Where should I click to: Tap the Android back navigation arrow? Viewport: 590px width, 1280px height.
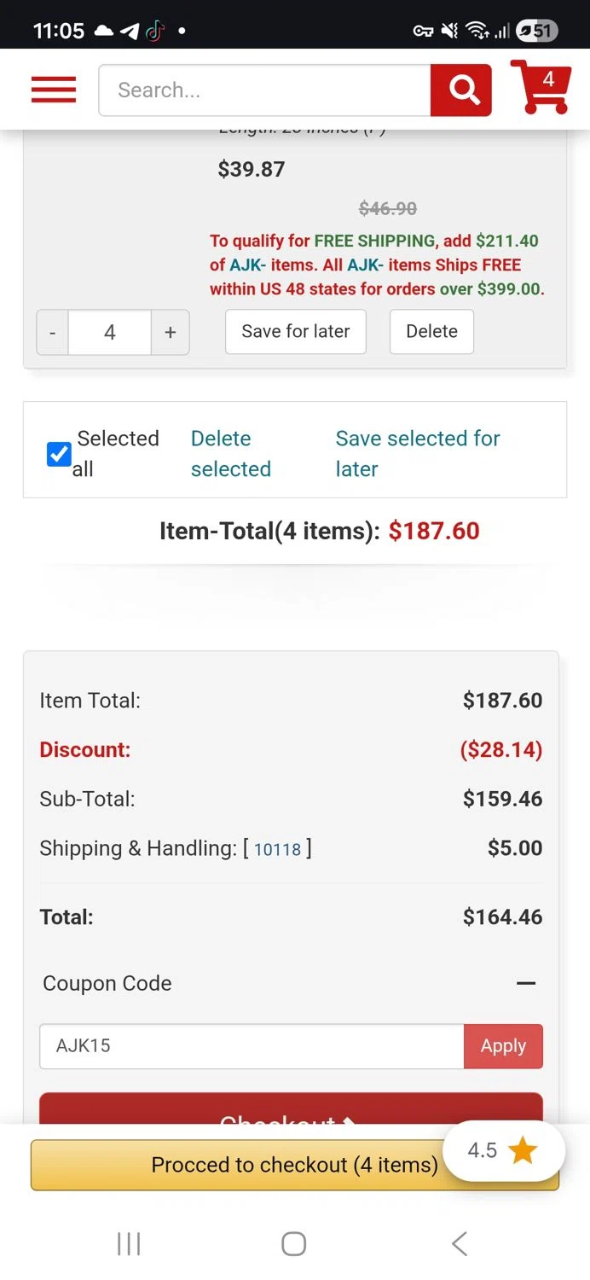pyautogui.click(x=460, y=1243)
